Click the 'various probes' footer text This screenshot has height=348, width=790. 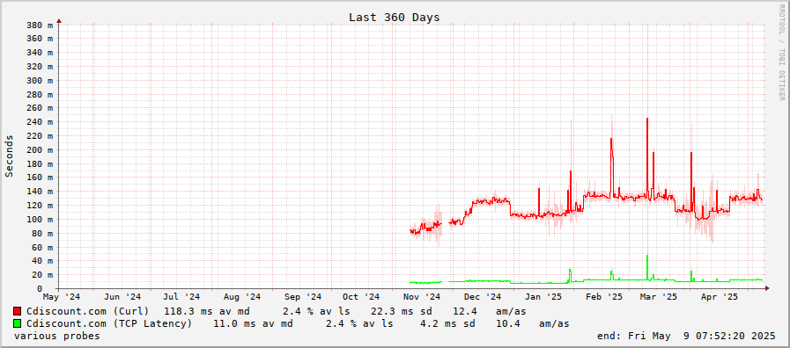click(57, 336)
